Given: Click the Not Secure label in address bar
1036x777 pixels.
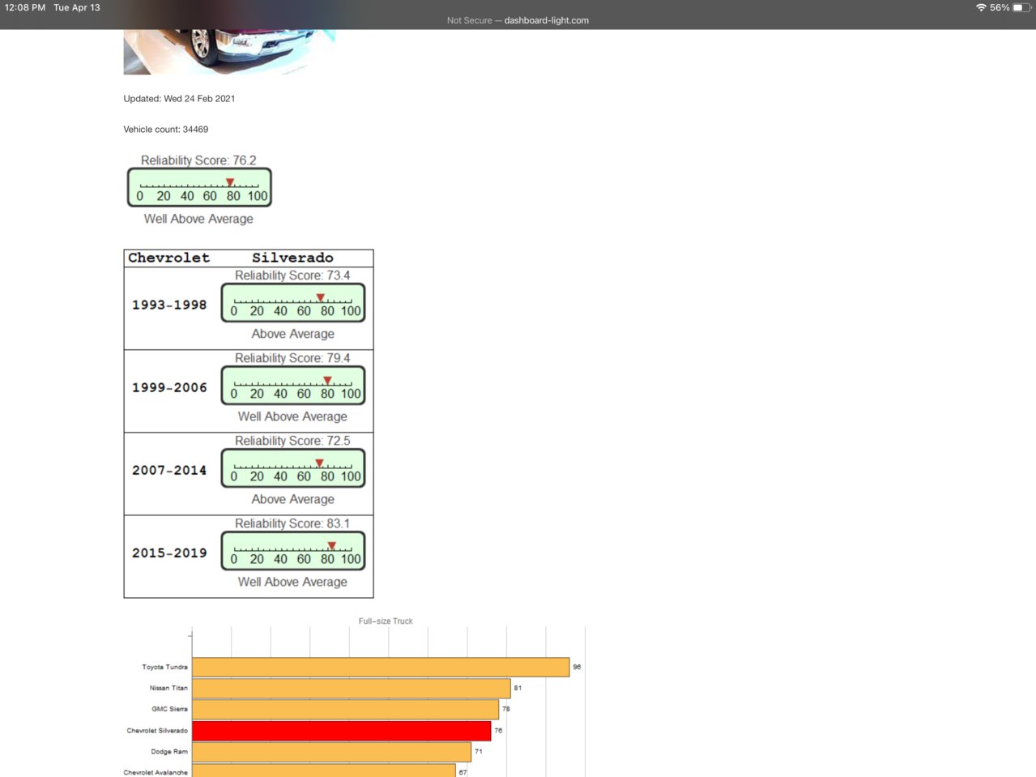Looking at the screenshot, I should tap(469, 20).
